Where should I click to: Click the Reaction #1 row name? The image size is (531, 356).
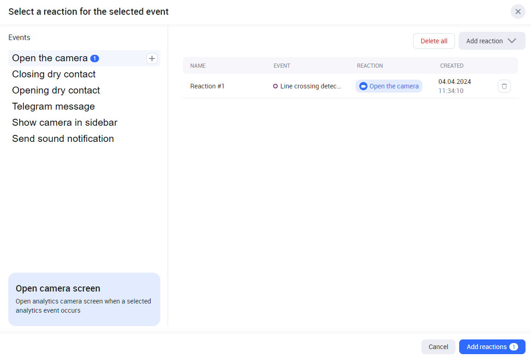[x=207, y=86]
